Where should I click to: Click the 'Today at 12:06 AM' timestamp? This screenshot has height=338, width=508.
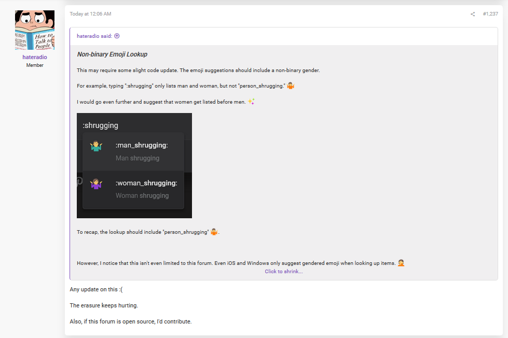click(x=90, y=14)
